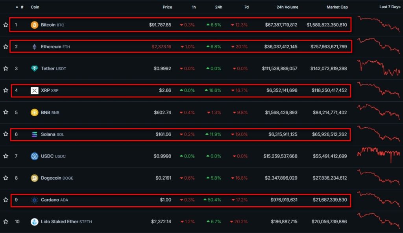403x233 pixels.
Task: Click the Cardano ADA logo icon
Action: [35, 200]
